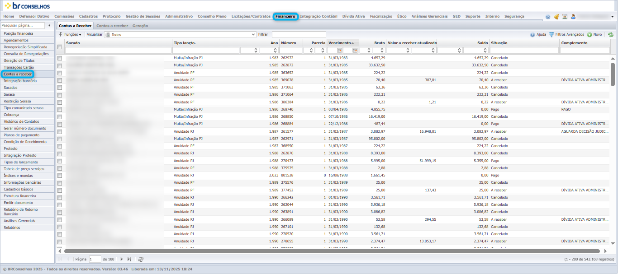Click the previous page arrow in pager
The width and height of the screenshot is (618, 274).
68,259
